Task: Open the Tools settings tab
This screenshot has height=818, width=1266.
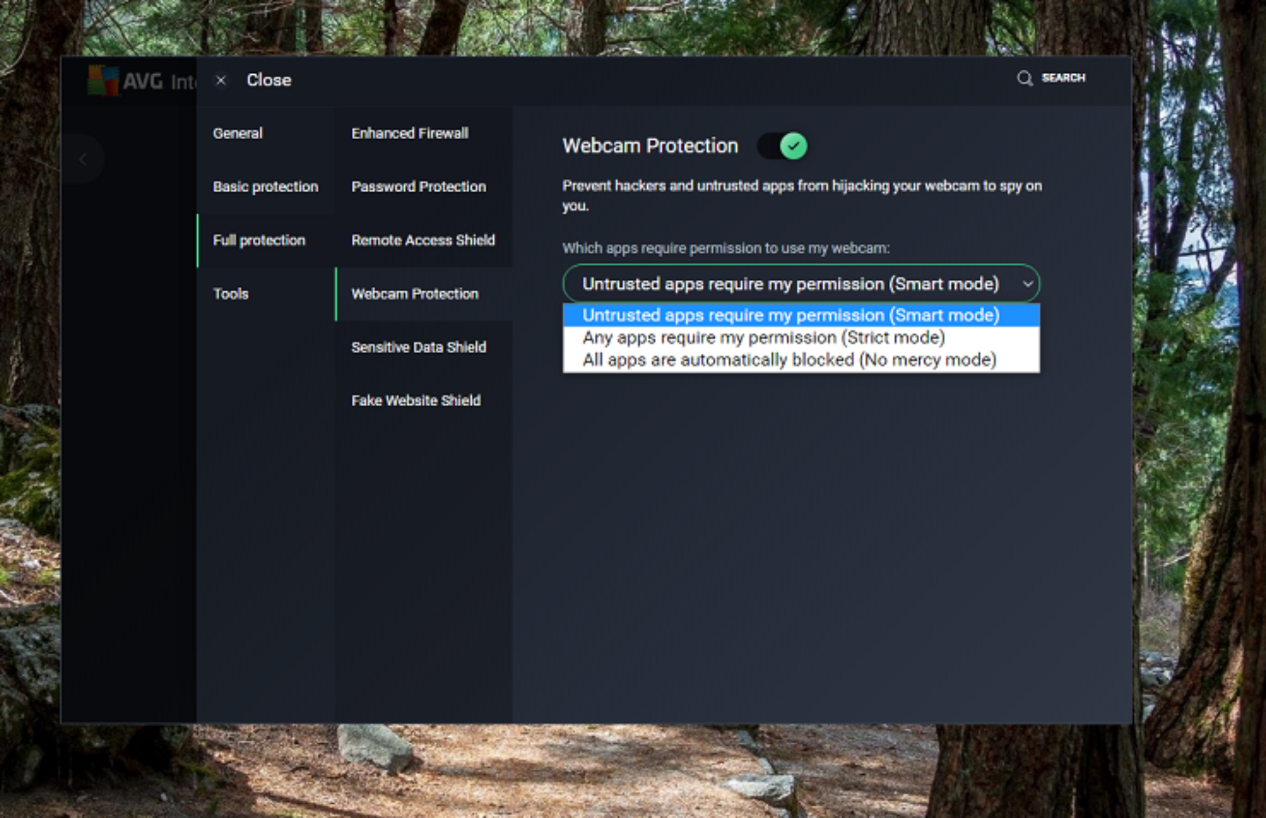Action: (x=231, y=294)
